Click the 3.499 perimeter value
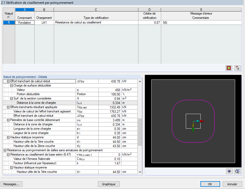Image resolution: width=245 pixels, height=189 pixels. click(x=110, y=120)
